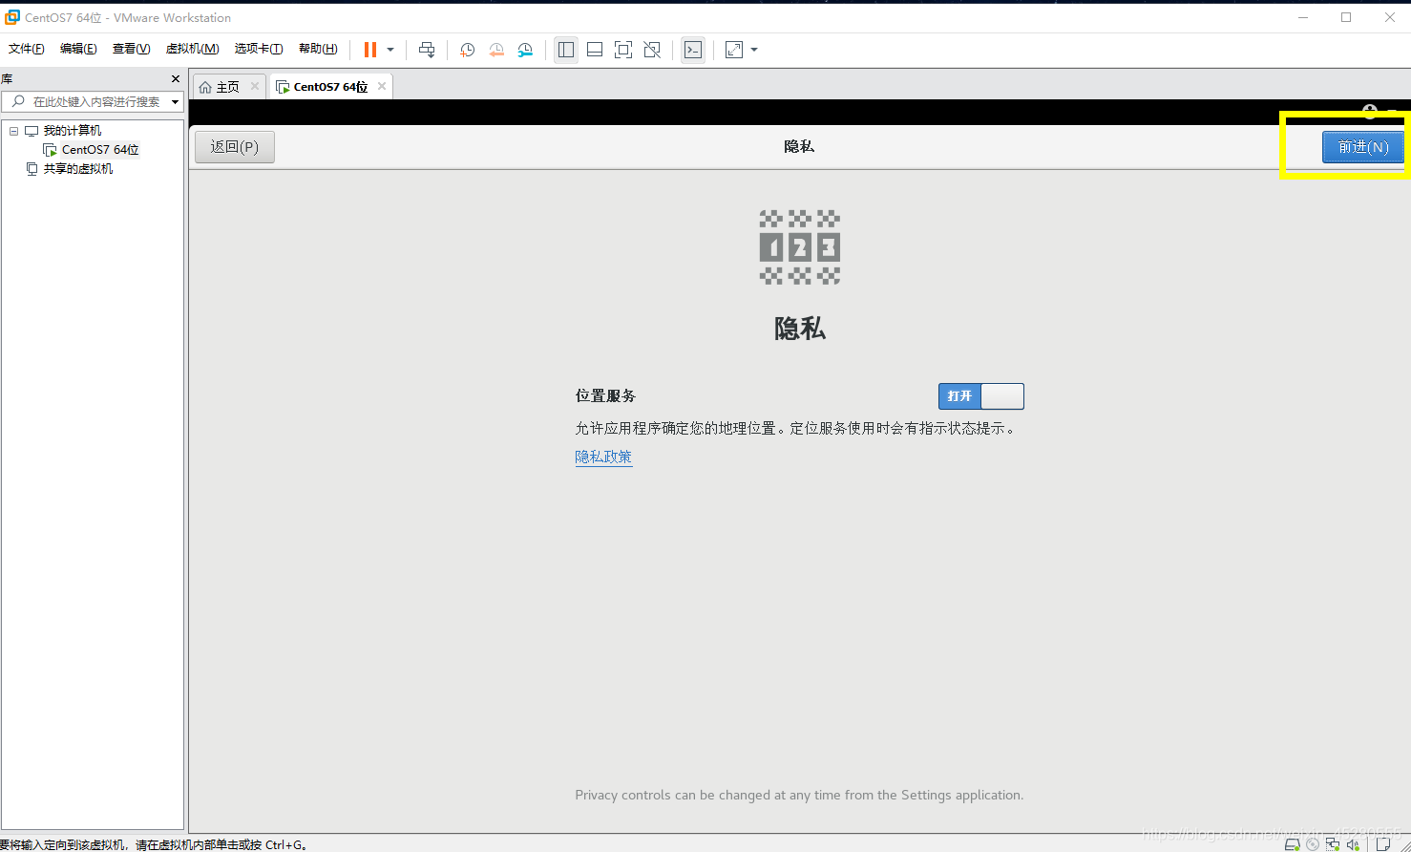Toggle the library sidebar view
1411x852 pixels.
[566, 50]
